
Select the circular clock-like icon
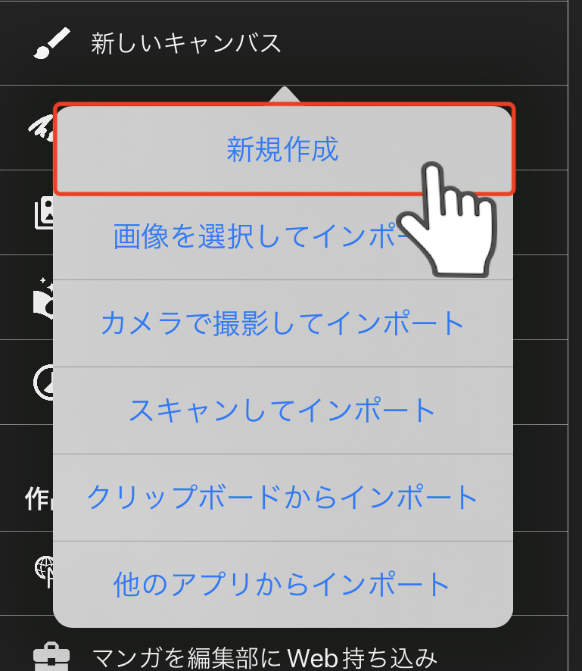click(x=43, y=382)
